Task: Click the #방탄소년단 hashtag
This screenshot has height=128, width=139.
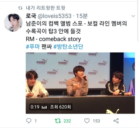Action: pyautogui.click(x=68, y=47)
